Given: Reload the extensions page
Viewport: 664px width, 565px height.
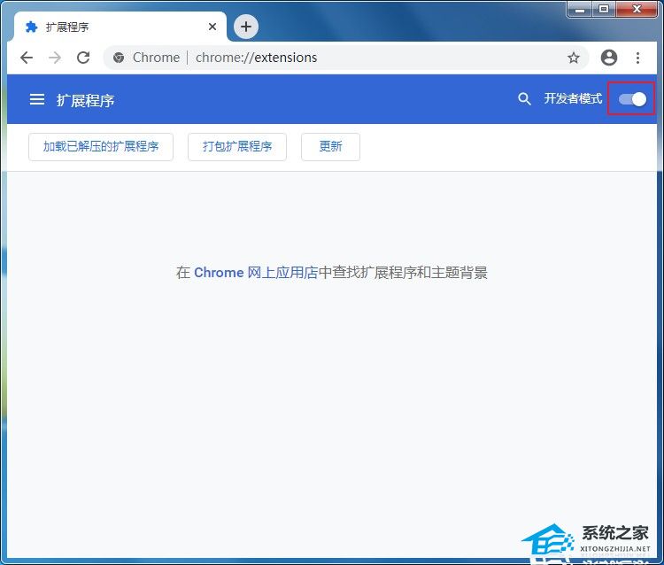Looking at the screenshot, I should (83, 58).
